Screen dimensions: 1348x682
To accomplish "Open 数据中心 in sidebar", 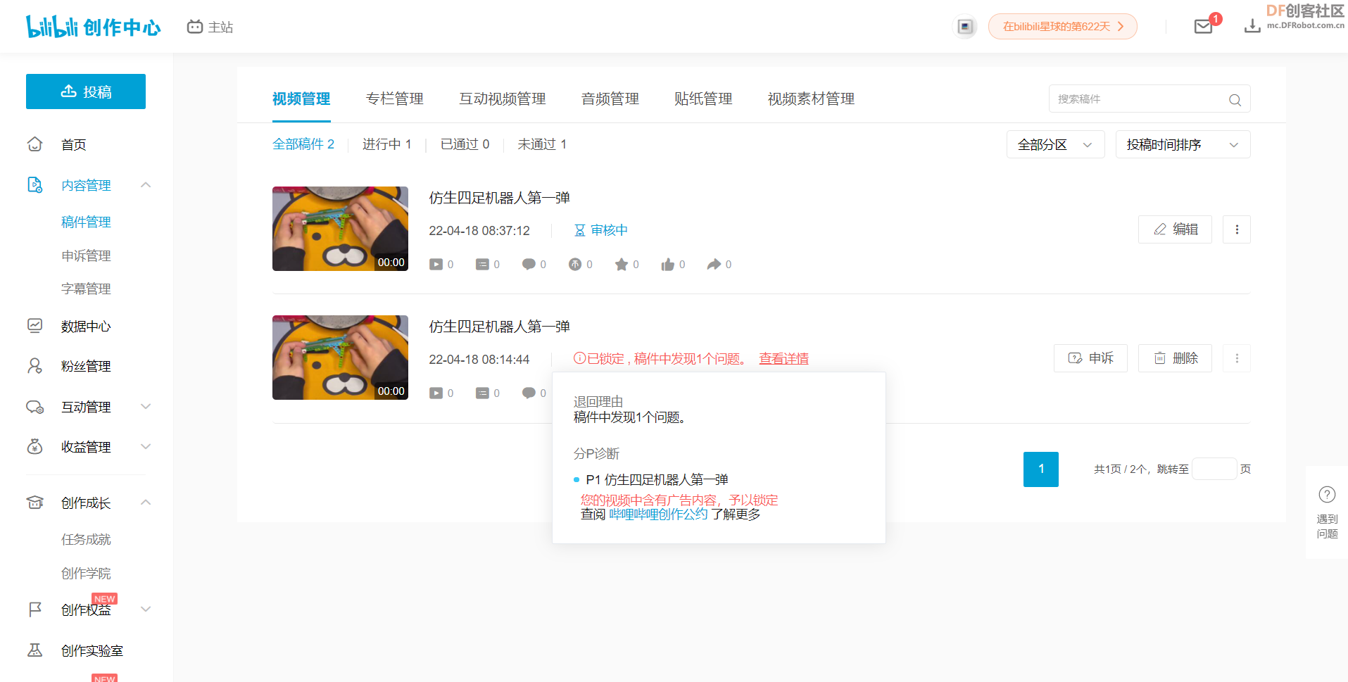I will (86, 326).
